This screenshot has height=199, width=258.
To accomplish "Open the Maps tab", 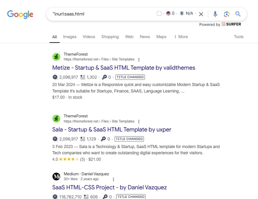I will coord(161,37).
